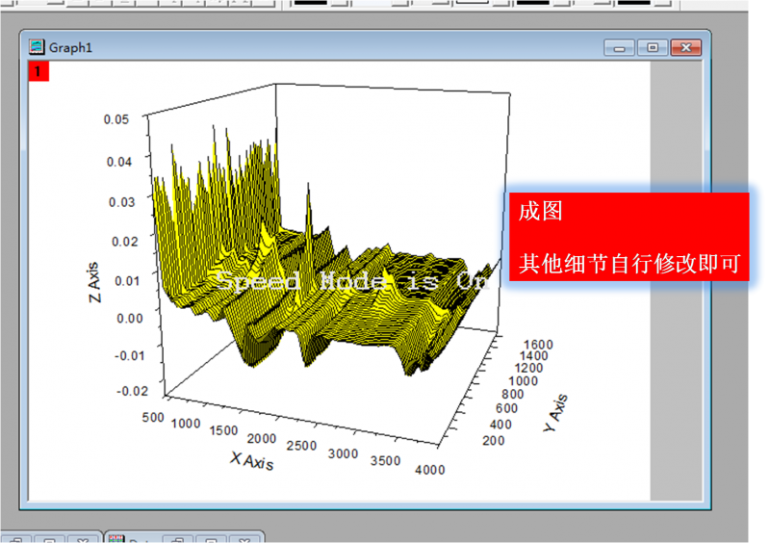Maximize the Graph1 window

tap(653, 48)
